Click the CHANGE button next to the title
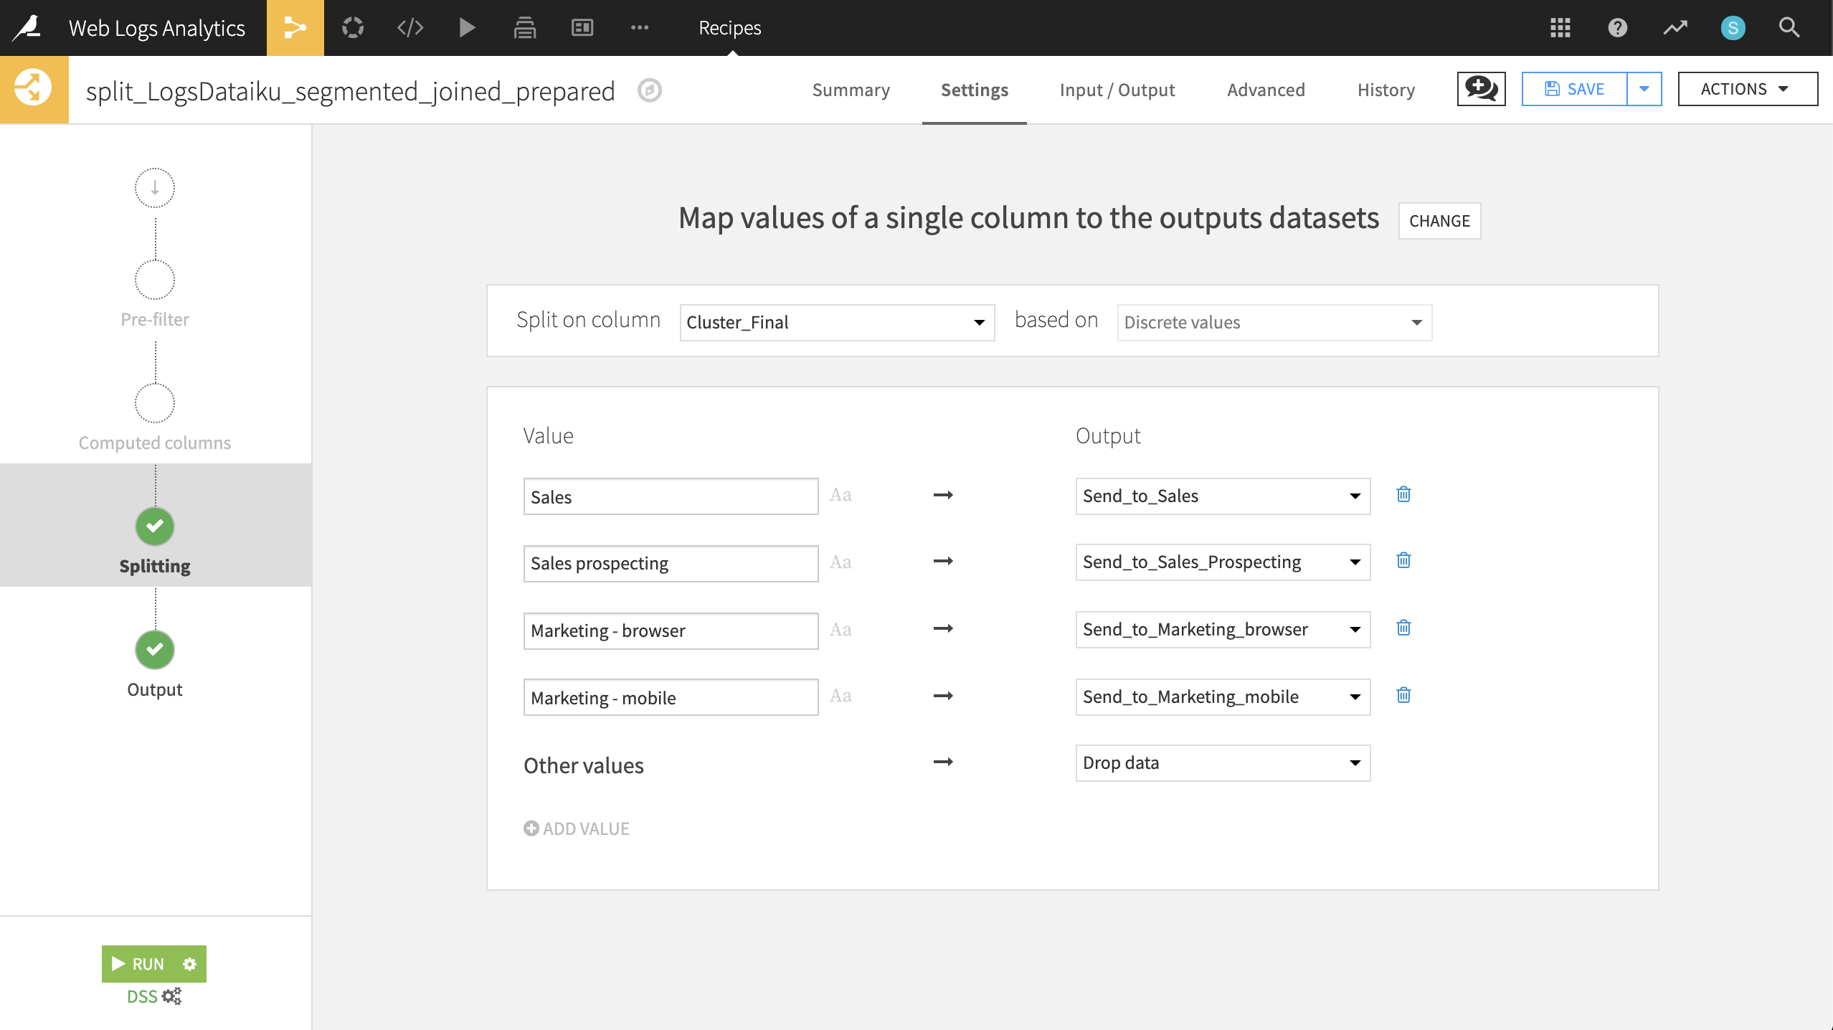Screen dimensions: 1833x1030 click(1439, 221)
